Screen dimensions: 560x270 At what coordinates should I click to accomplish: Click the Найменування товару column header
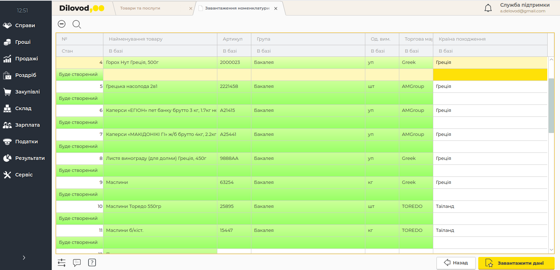[x=136, y=39]
